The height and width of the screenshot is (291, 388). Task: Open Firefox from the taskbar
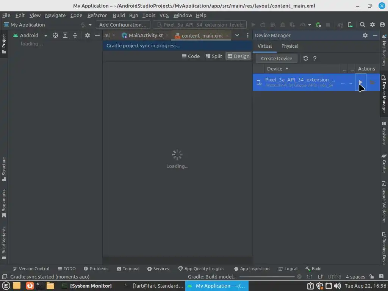(30, 286)
